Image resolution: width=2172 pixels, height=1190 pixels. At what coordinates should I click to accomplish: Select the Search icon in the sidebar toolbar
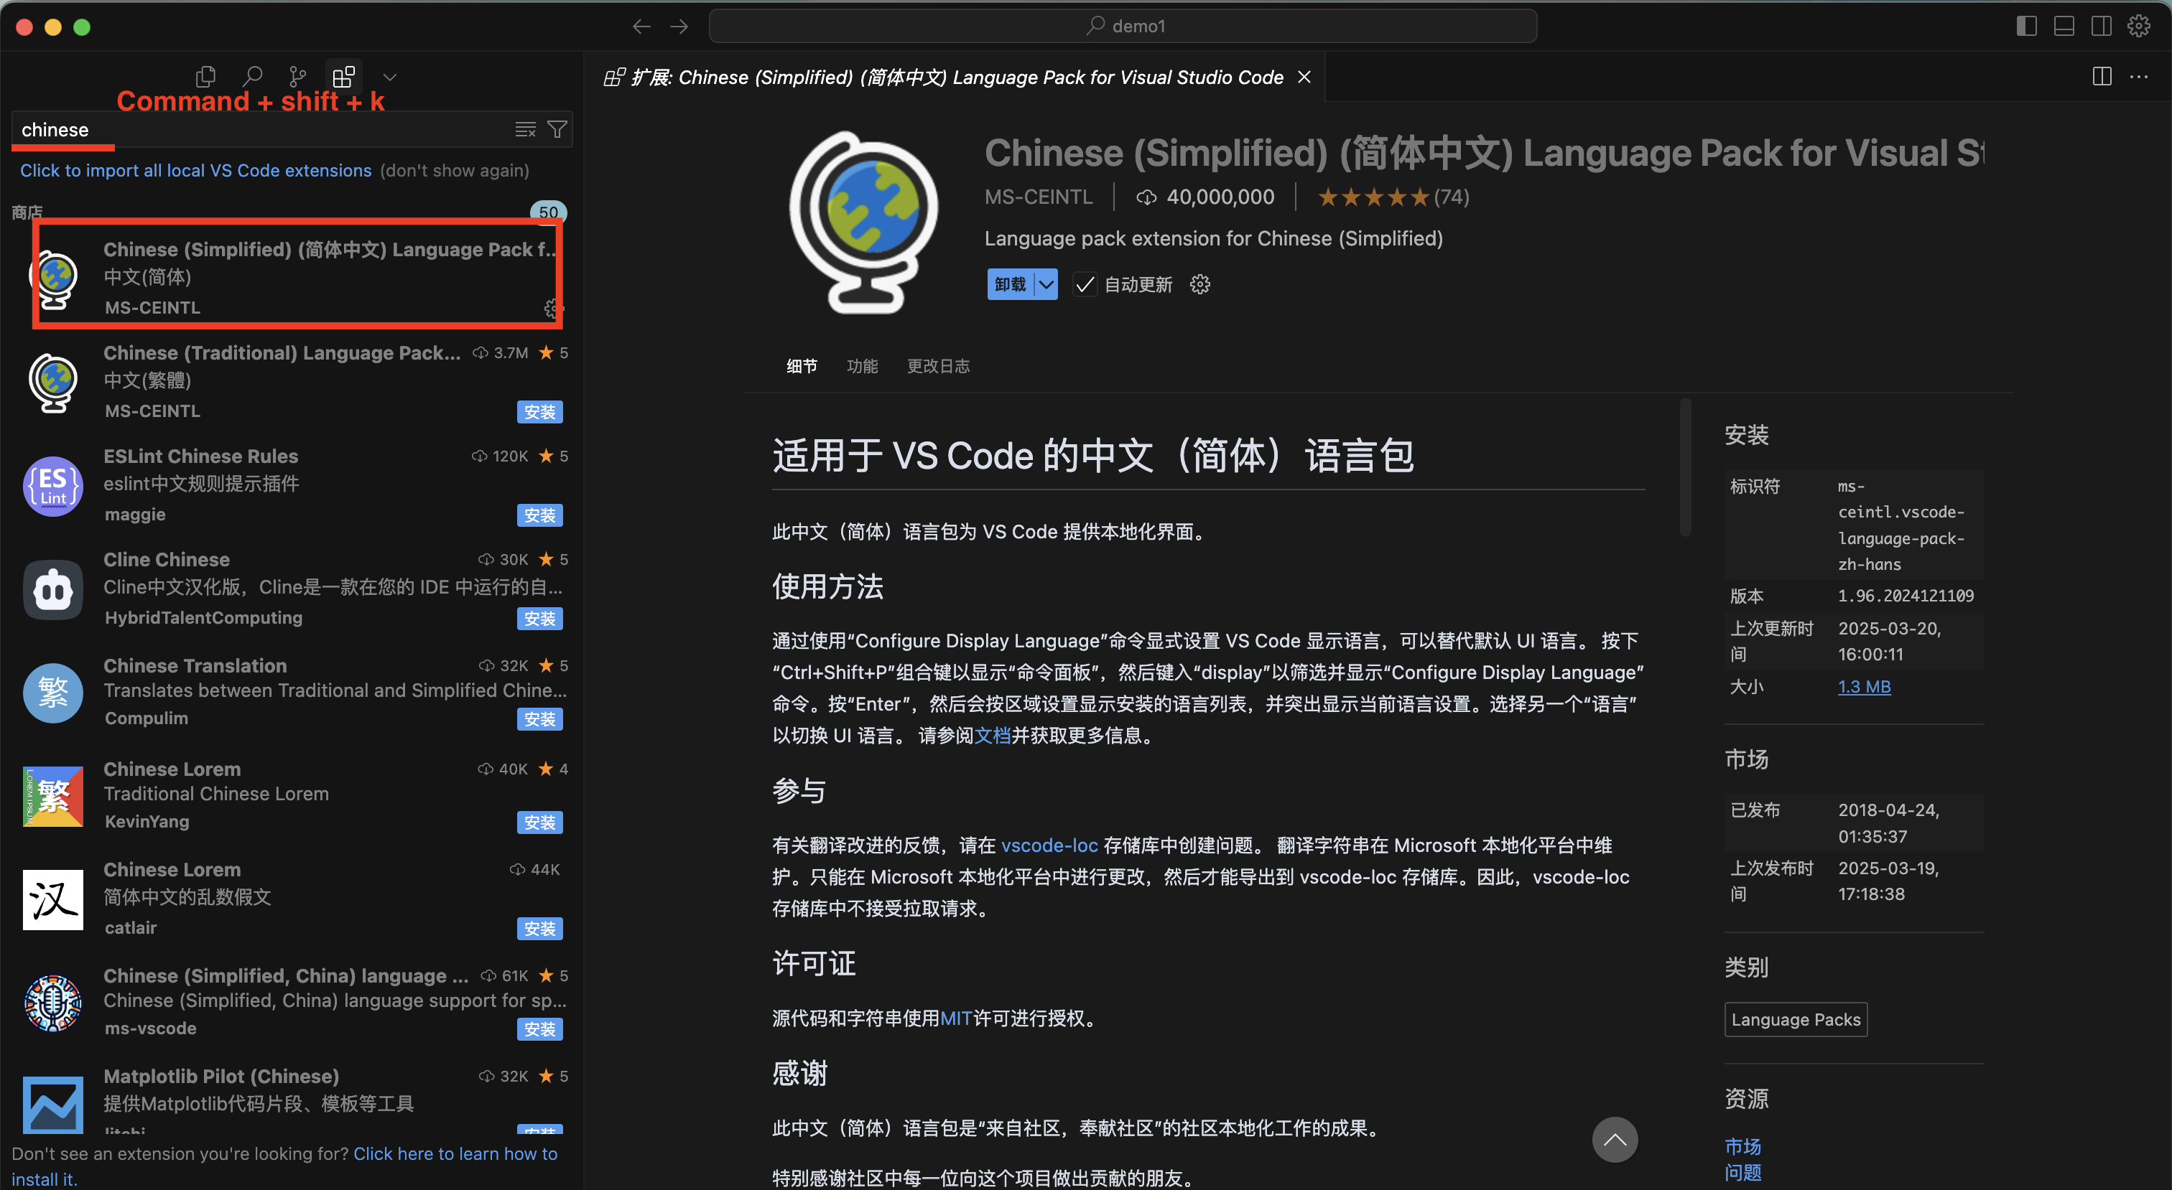coord(252,77)
